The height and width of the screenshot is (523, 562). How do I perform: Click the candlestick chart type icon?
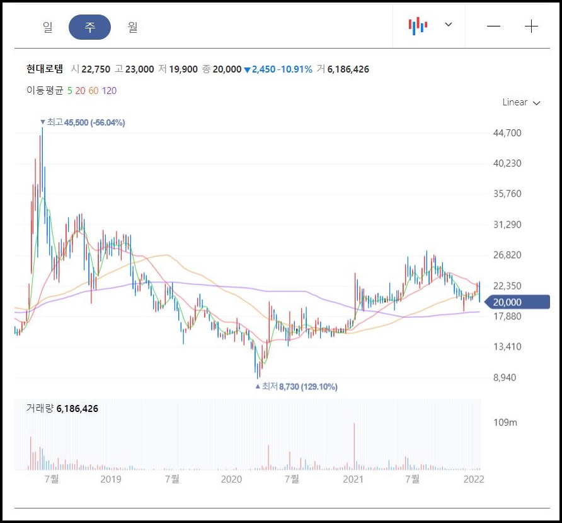[418, 26]
